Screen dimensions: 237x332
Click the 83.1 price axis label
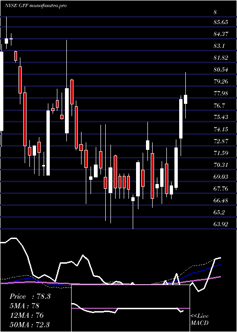[219, 46]
